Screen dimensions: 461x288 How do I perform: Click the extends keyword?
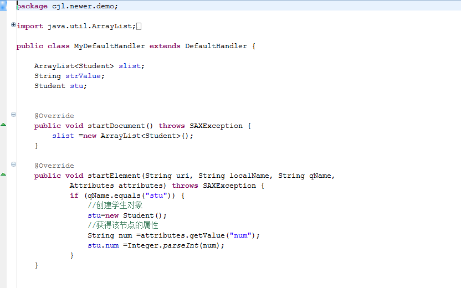pos(165,46)
